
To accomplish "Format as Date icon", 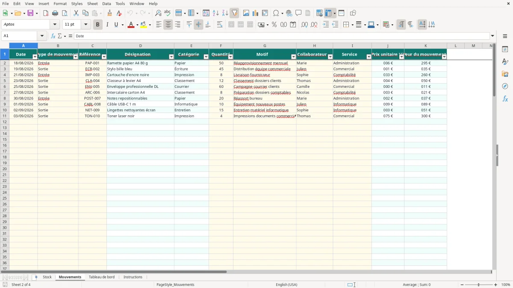I will click(293, 25).
